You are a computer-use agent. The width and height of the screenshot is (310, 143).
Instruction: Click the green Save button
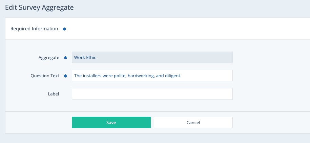click(111, 122)
